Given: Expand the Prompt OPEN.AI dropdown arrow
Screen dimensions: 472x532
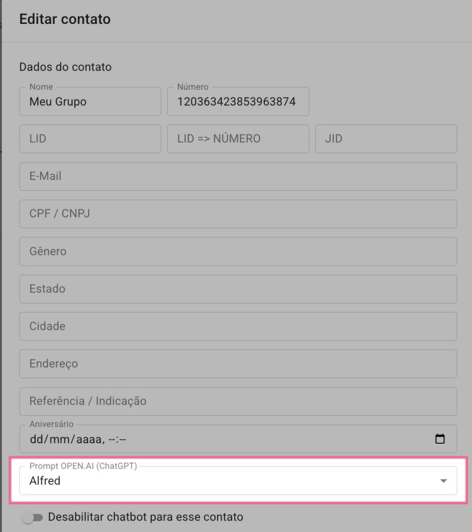Looking at the screenshot, I should point(443,481).
